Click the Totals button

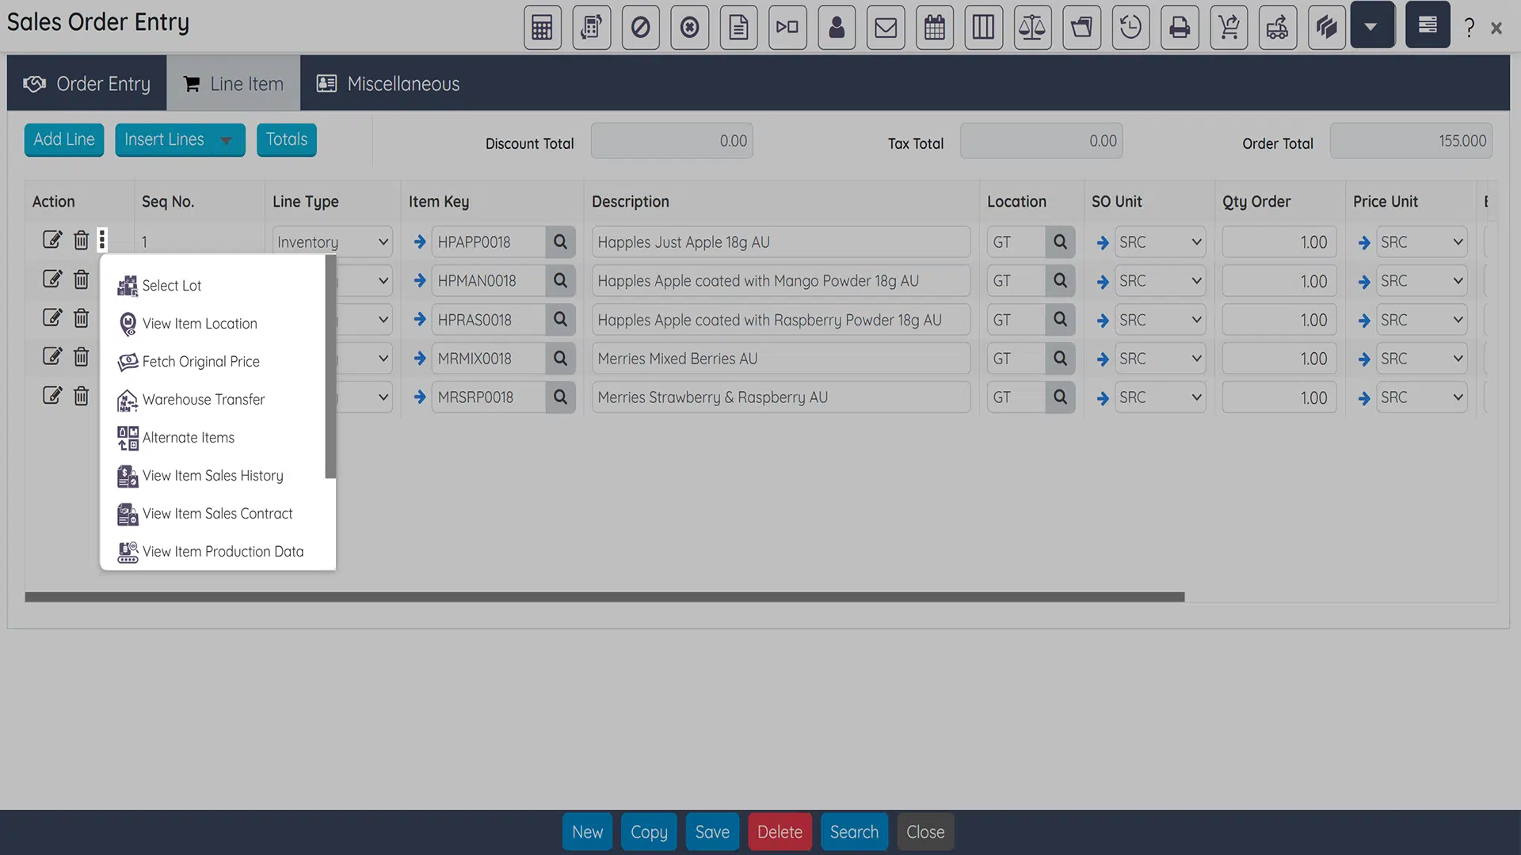pyautogui.click(x=287, y=140)
